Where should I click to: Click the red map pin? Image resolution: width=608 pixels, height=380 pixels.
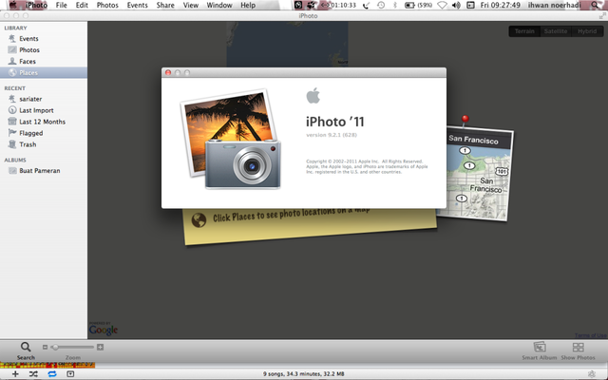(465, 120)
